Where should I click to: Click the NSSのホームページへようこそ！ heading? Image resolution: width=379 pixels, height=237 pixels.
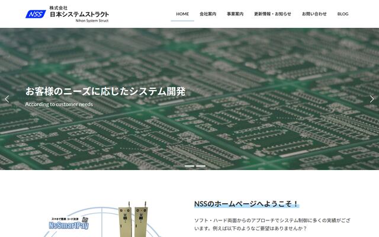246,204
